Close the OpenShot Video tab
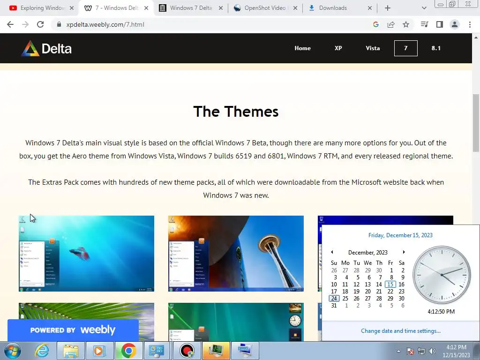480x360 pixels. (295, 8)
